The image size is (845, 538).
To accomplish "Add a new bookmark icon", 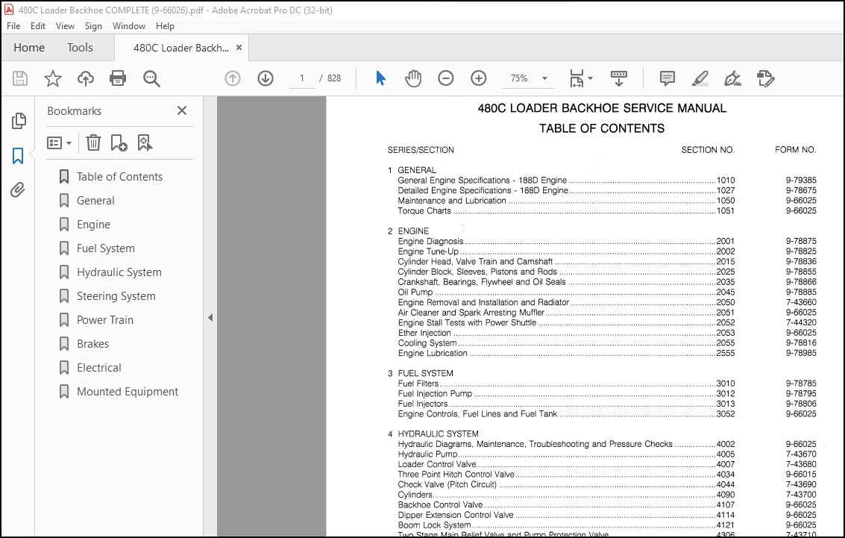I will pyautogui.click(x=119, y=143).
